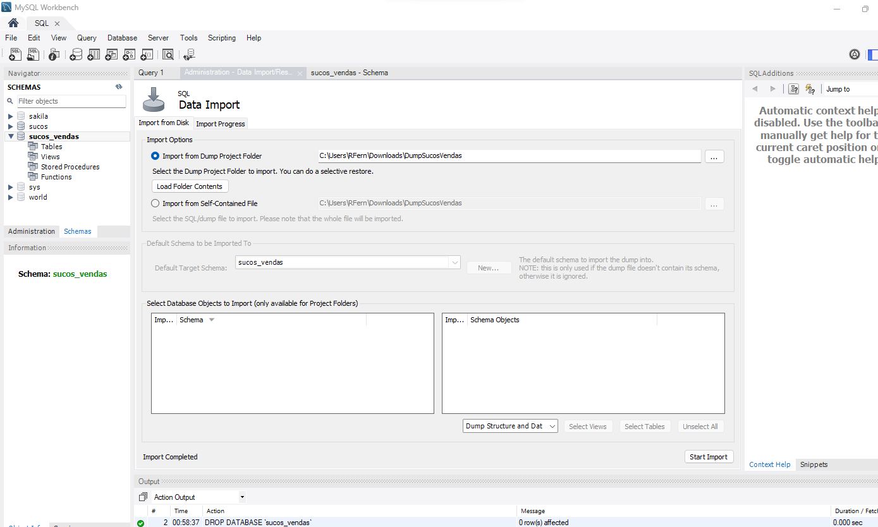Go to the Workbench home screen icon
878x527 pixels.
[x=13, y=23]
